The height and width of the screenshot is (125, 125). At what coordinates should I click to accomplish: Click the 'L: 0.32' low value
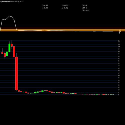[65, 8]
